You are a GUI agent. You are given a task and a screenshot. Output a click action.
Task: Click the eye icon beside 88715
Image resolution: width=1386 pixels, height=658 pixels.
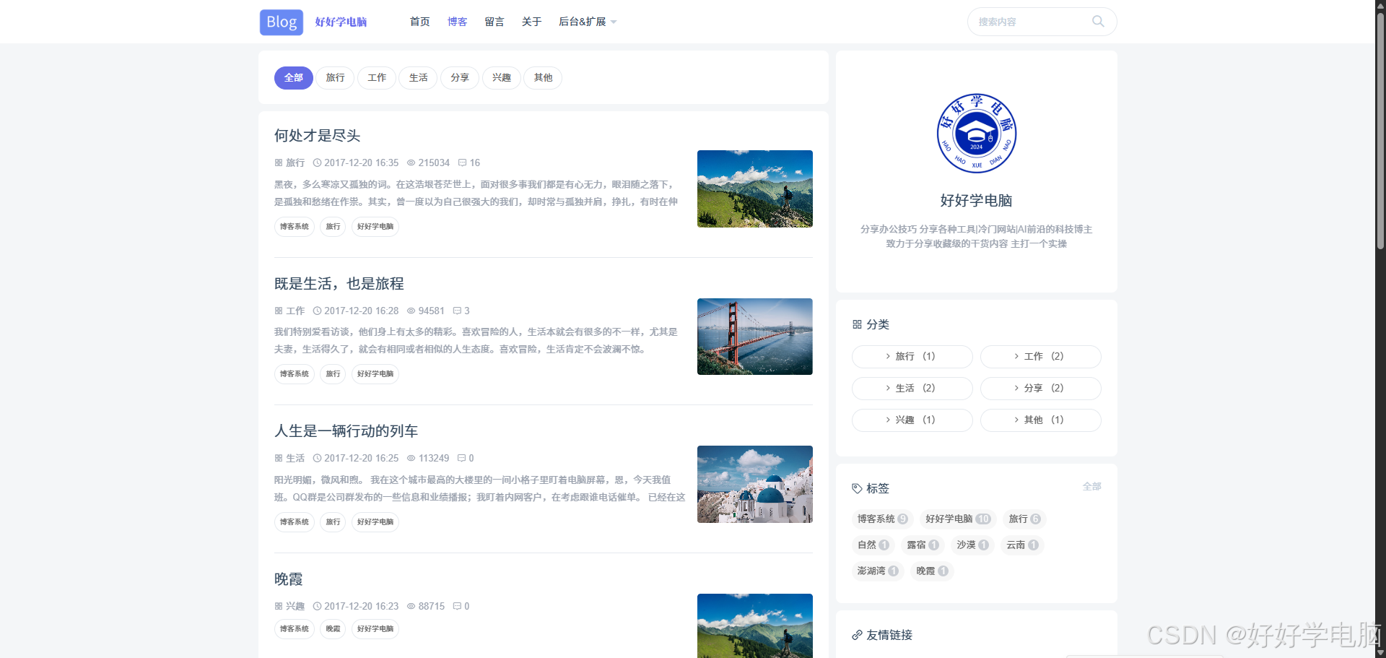point(411,607)
